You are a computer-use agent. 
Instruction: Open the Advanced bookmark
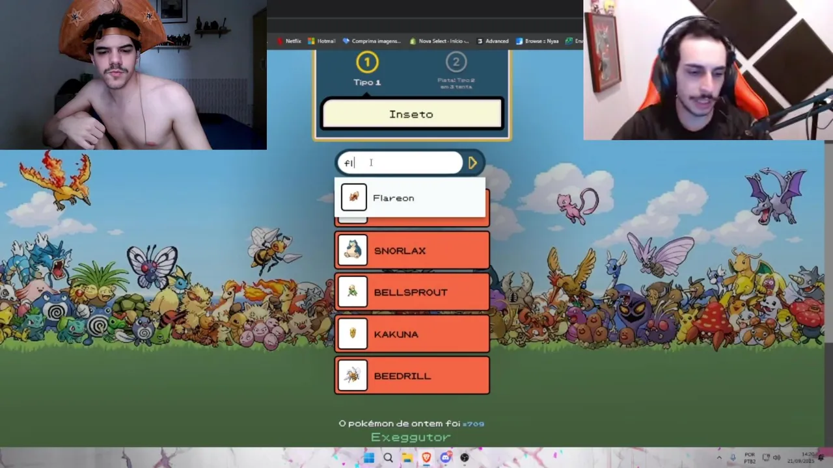(x=493, y=41)
